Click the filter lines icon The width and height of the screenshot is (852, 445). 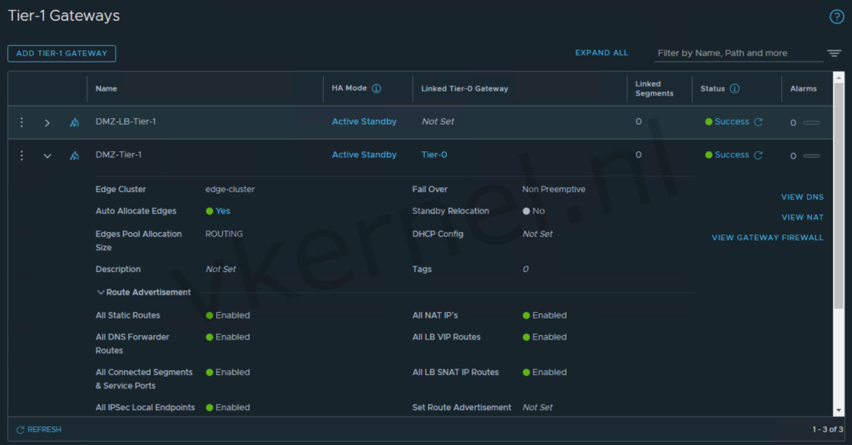834,53
